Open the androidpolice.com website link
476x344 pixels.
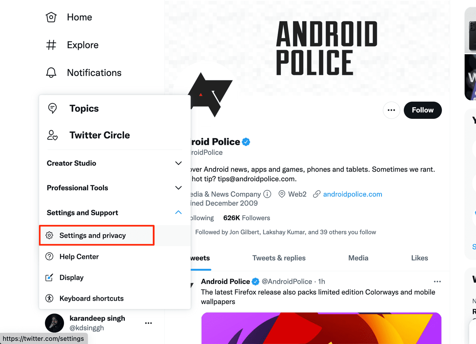click(352, 194)
